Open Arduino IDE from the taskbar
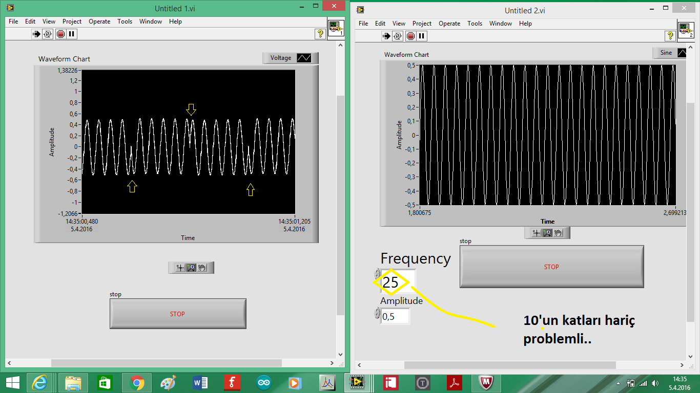Viewport: 700px width, 393px height. [x=263, y=383]
